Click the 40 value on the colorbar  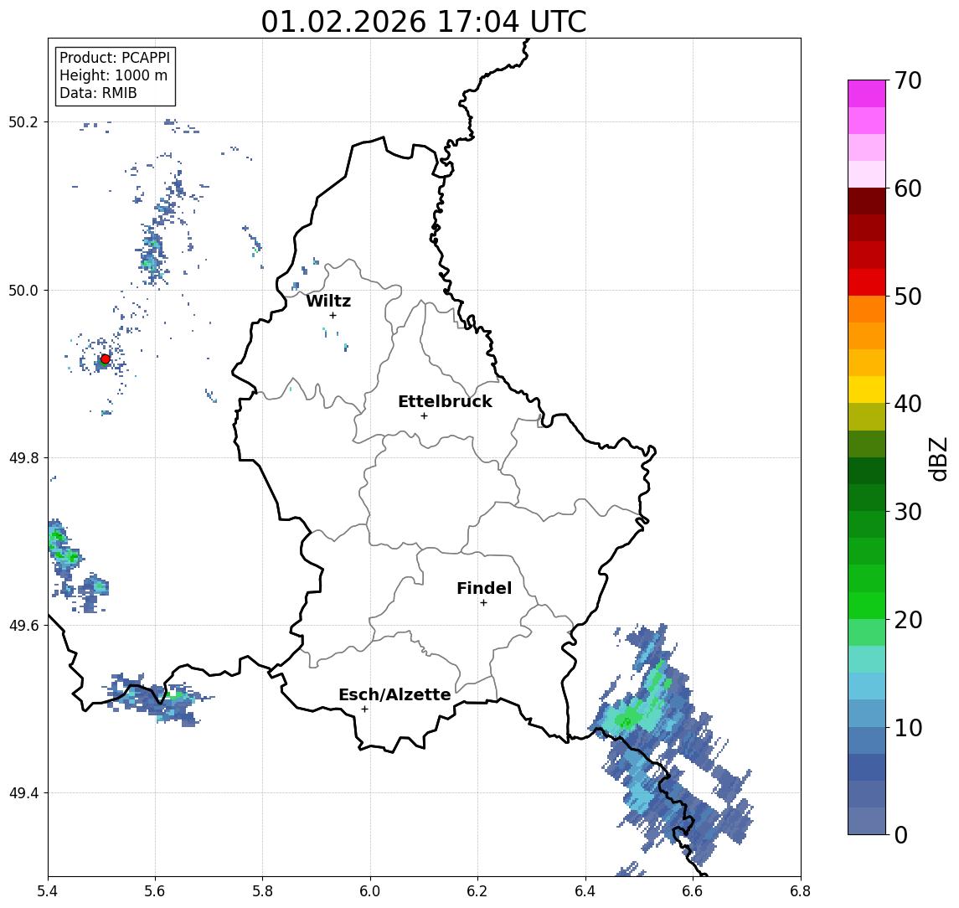click(908, 404)
